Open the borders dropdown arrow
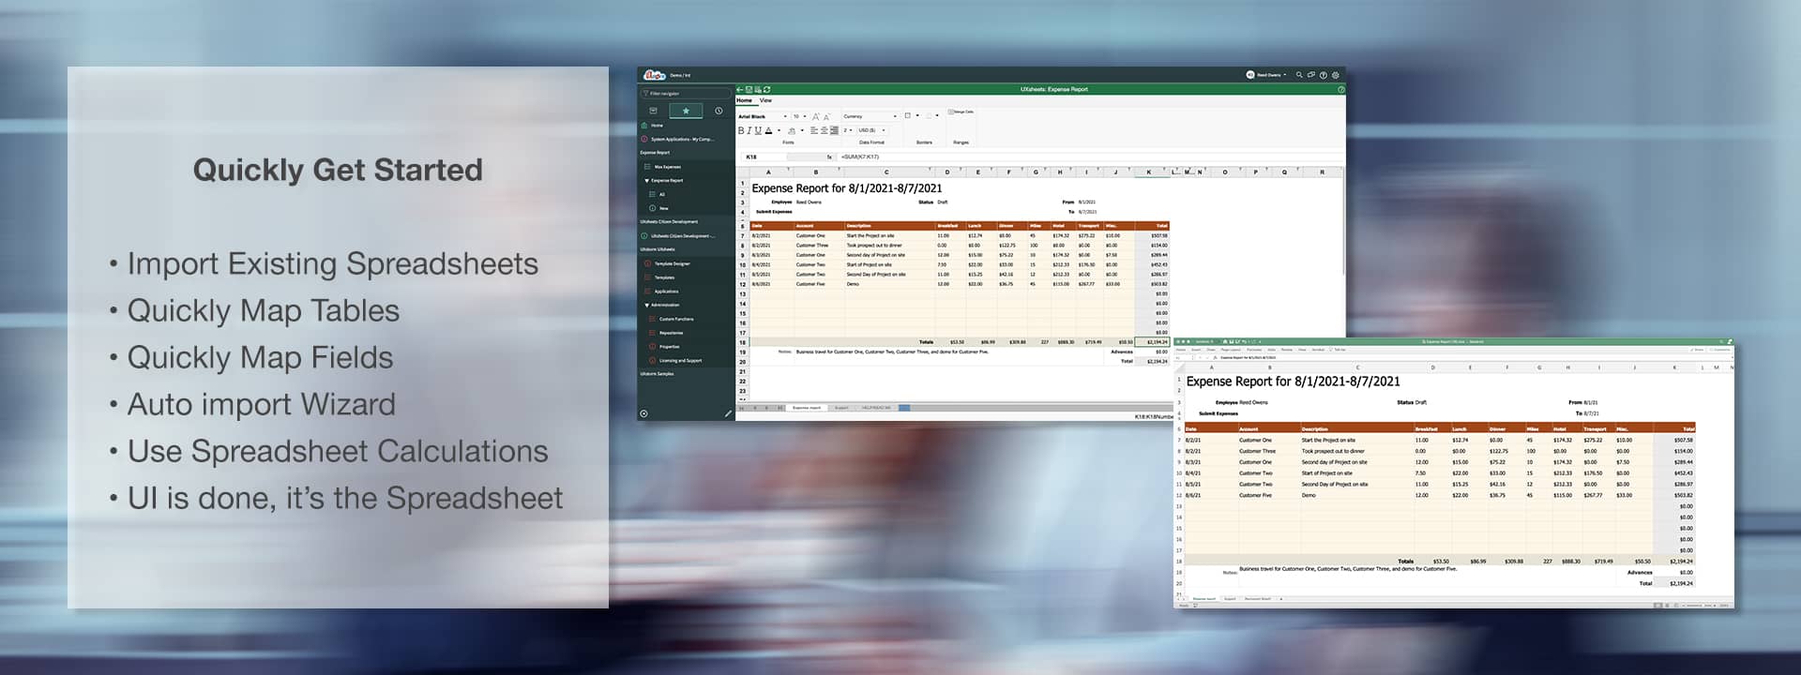 (917, 115)
